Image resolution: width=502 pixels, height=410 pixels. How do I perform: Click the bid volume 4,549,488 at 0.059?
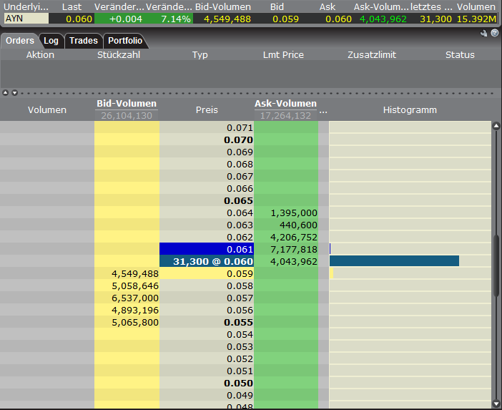pos(135,273)
